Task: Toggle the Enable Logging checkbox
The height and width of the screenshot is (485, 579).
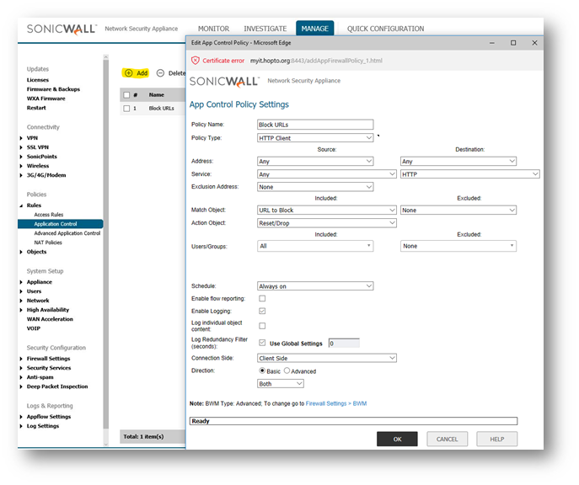Action: click(262, 311)
